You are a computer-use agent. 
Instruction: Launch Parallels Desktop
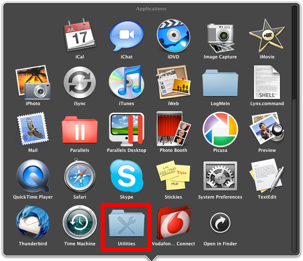(127, 129)
